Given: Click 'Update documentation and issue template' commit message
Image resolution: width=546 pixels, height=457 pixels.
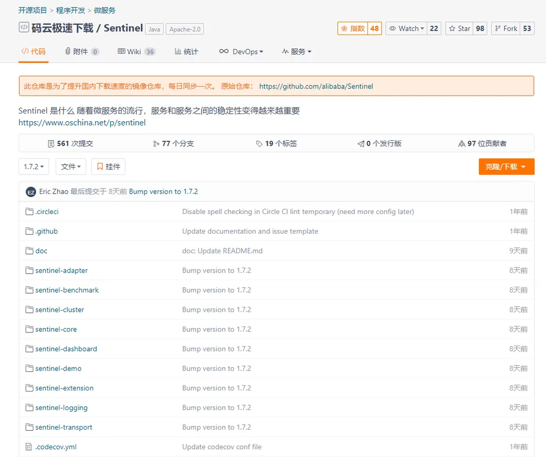Looking at the screenshot, I should coord(250,231).
